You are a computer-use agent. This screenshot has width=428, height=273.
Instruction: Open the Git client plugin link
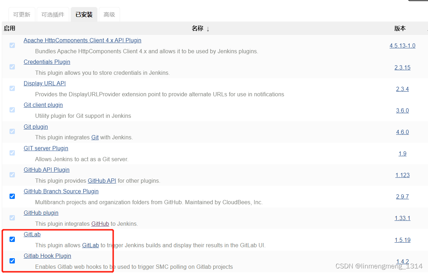[x=43, y=105]
